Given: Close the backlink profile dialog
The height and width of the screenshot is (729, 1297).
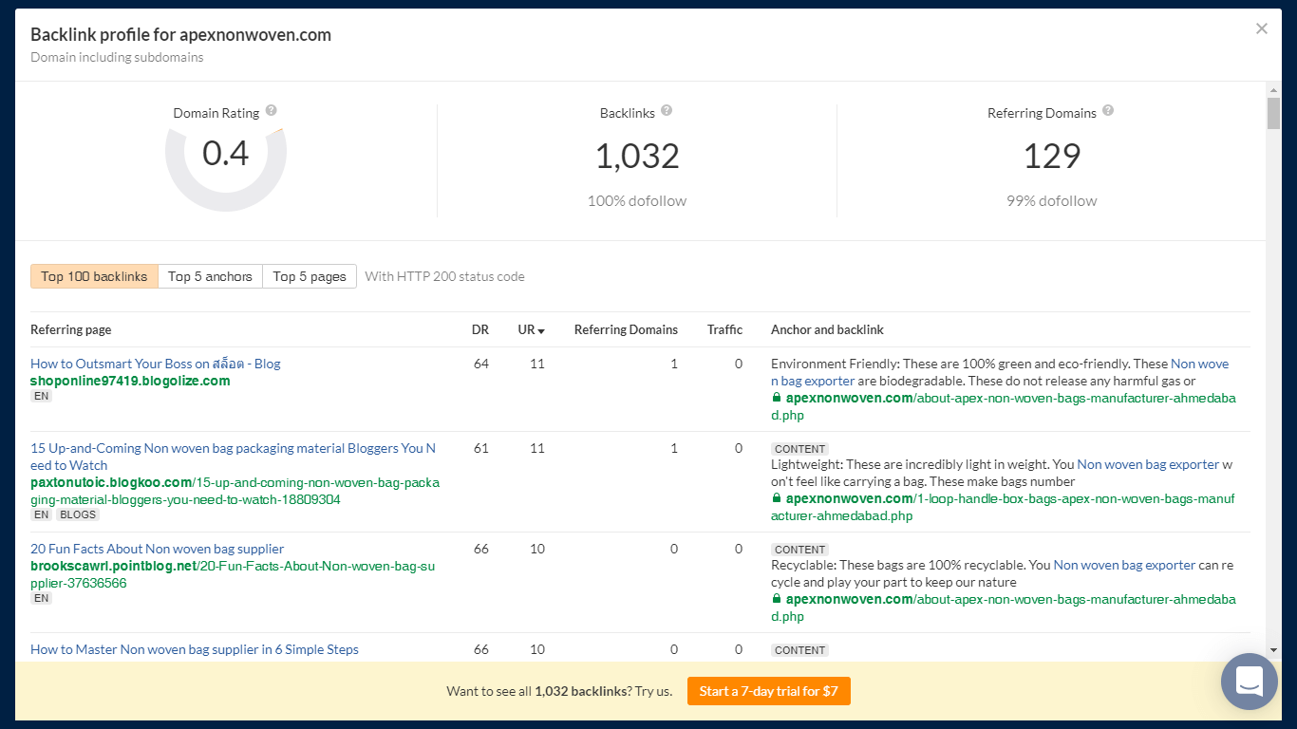Looking at the screenshot, I should pyautogui.click(x=1262, y=28).
